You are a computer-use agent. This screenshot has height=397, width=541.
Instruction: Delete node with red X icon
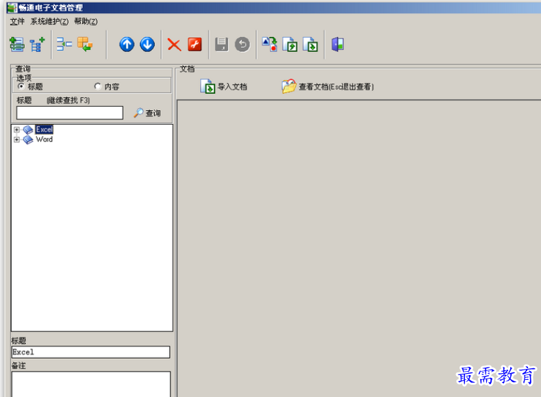pos(174,45)
